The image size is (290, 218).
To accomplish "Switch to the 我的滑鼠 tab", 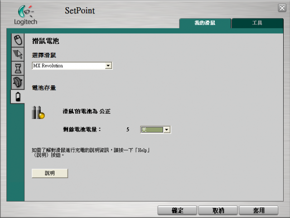I will (205, 23).
